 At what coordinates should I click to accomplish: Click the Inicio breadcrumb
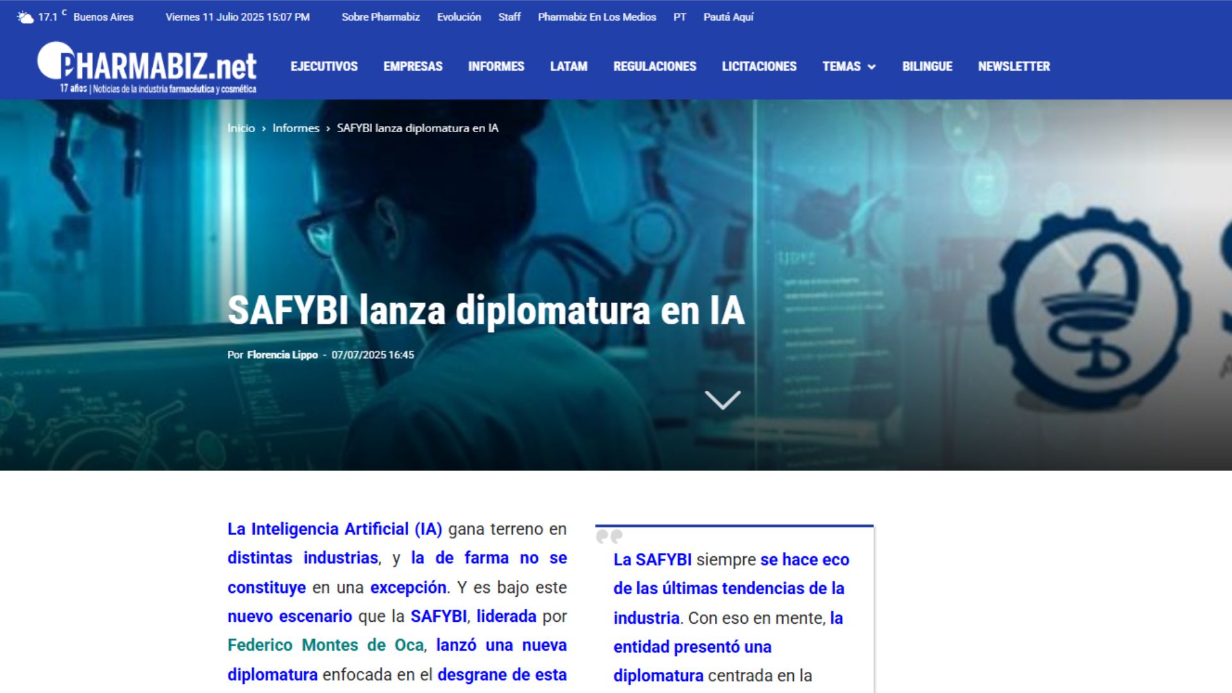pos(241,128)
